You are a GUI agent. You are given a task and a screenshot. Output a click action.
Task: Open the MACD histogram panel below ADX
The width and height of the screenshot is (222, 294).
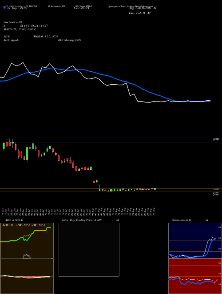[27, 276]
